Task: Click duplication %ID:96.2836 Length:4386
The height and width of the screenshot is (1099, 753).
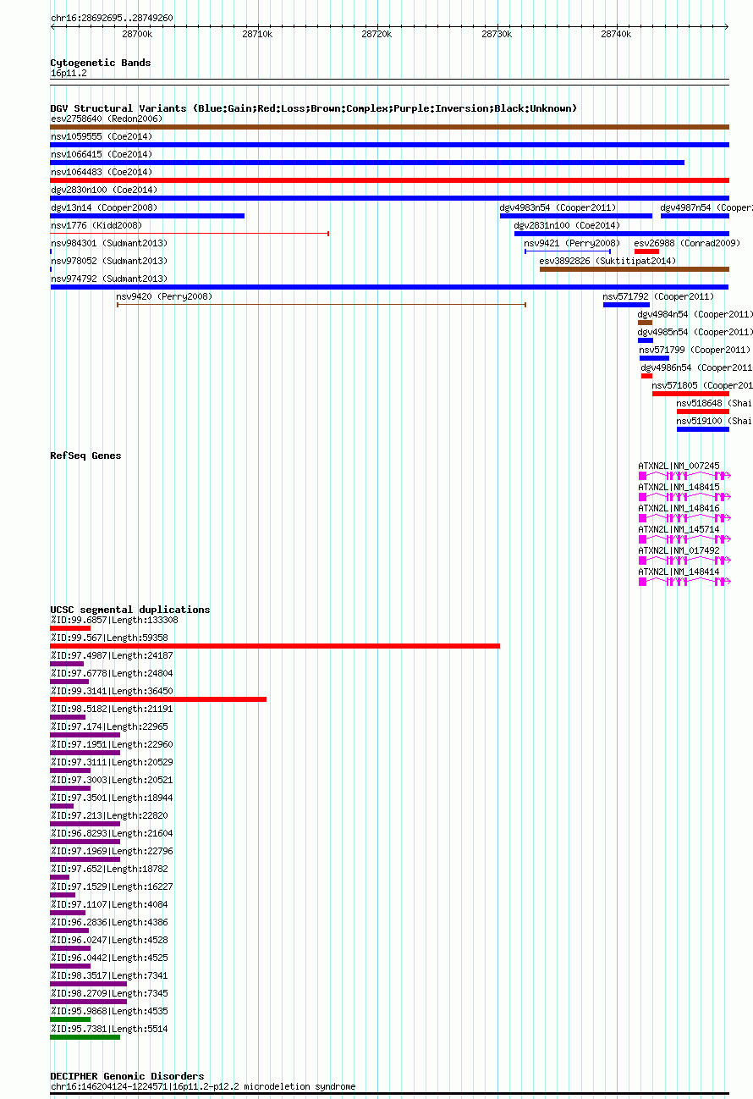Action: (x=69, y=931)
